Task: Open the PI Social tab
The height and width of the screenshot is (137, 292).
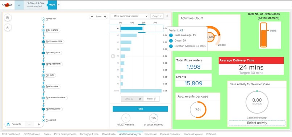Action: coord(211,134)
